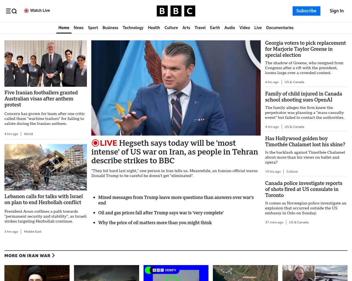352x281 pixels.
Task: Open the Documentaries section
Action: 280,28
